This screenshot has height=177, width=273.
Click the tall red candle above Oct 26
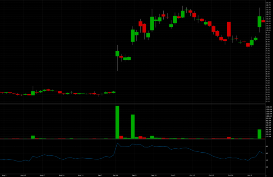229,29
